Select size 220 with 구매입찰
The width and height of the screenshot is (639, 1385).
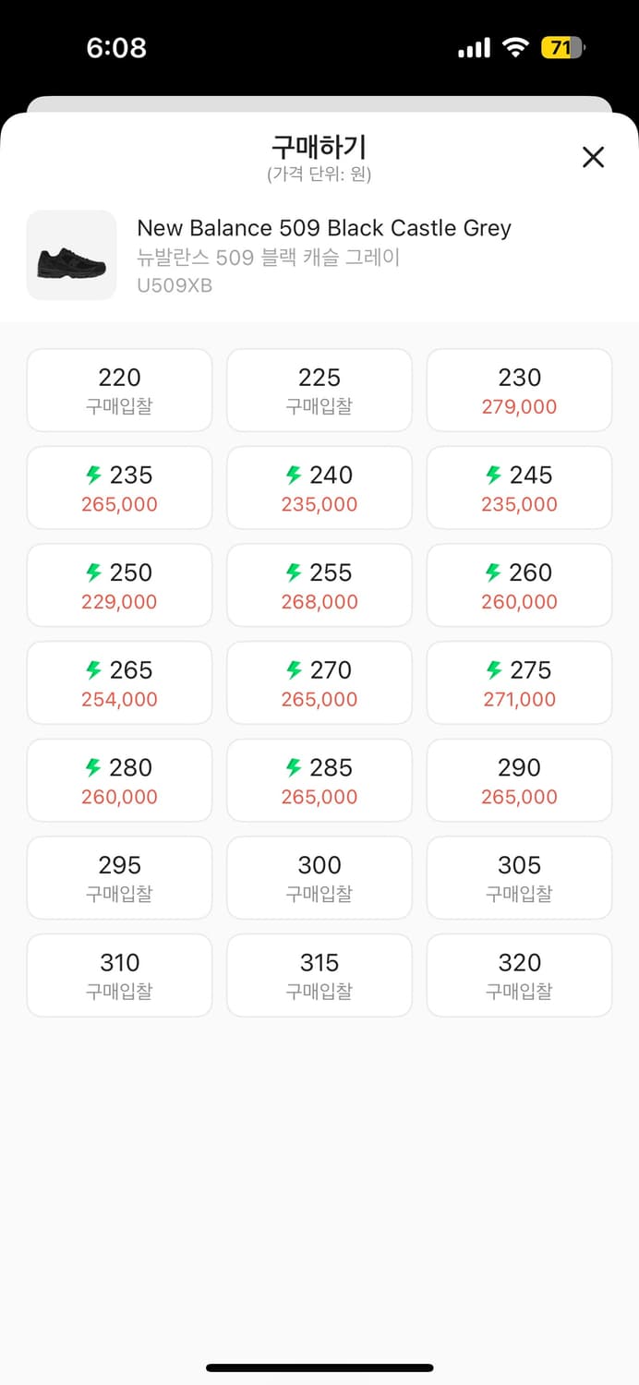[x=119, y=391]
